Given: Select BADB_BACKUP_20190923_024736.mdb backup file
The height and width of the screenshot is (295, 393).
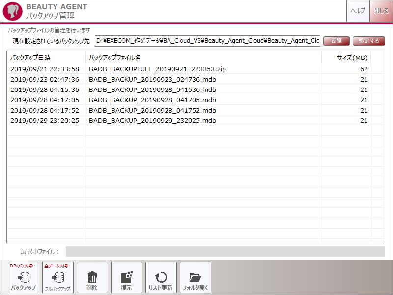Looking at the screenshot, I should [152, 79].
